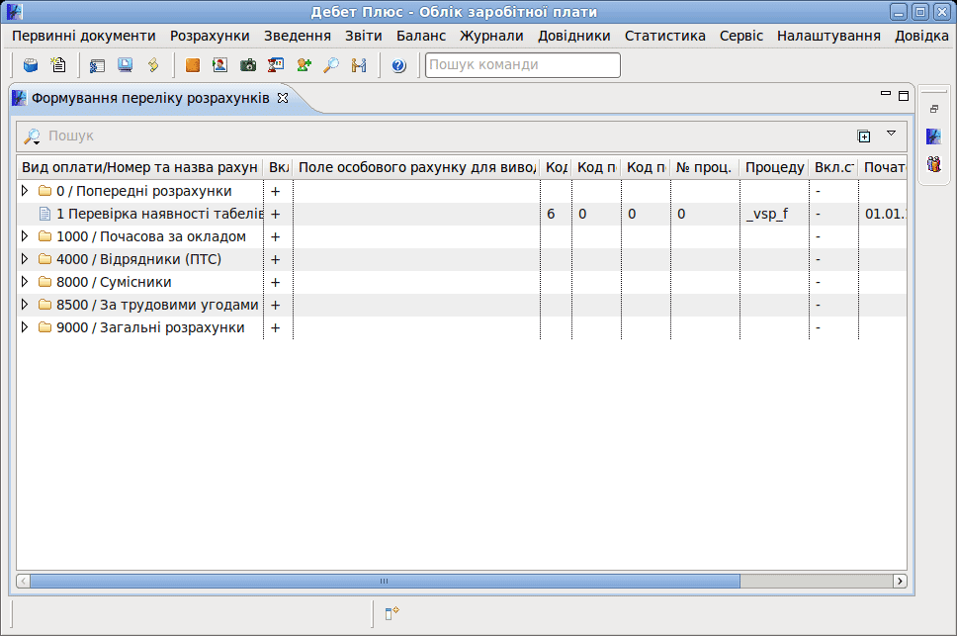Image resolution: width=957 pixels, height=636 pixels.
Task: Open the Зведення menu
Action: [298, 36]
